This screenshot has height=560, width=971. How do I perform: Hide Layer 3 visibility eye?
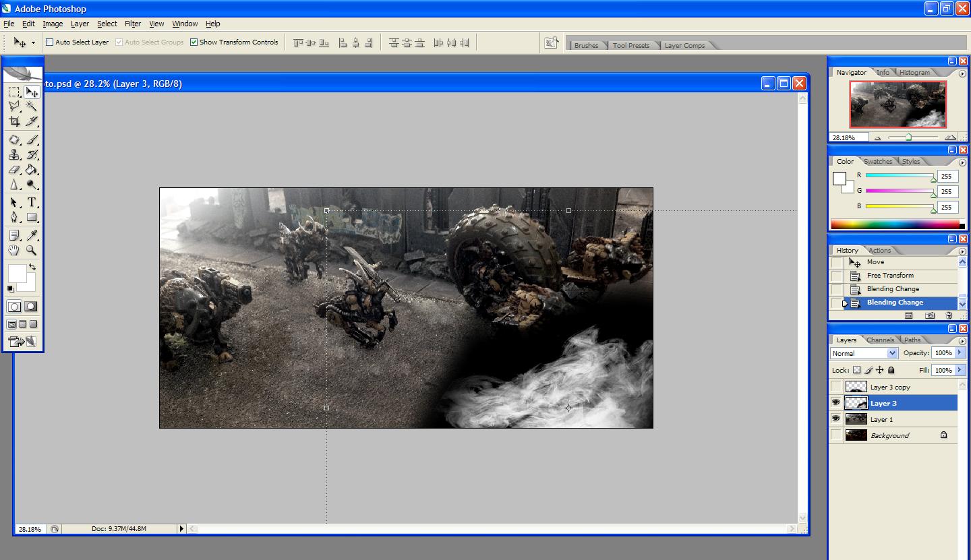click(837, 403)
